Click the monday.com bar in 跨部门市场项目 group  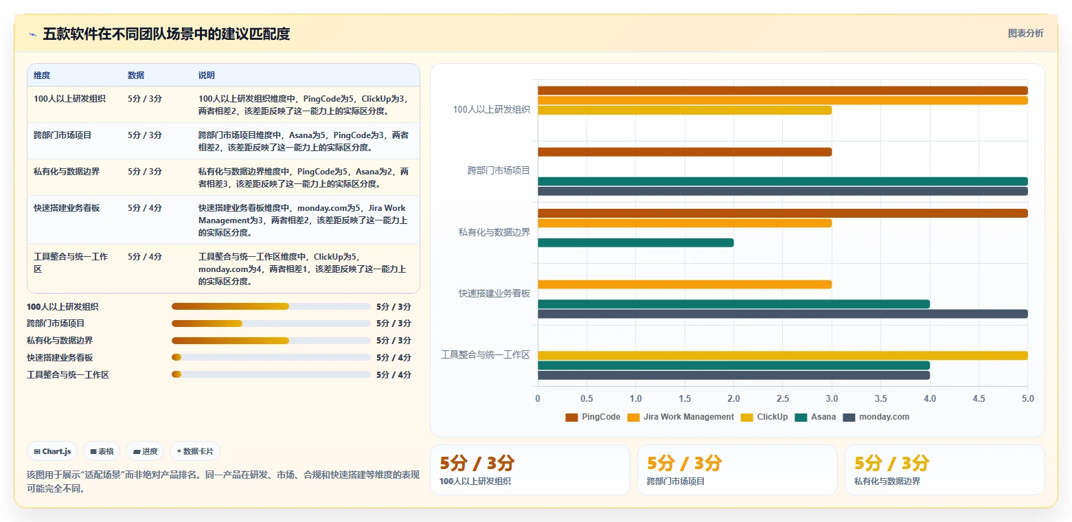pos(782,191)
